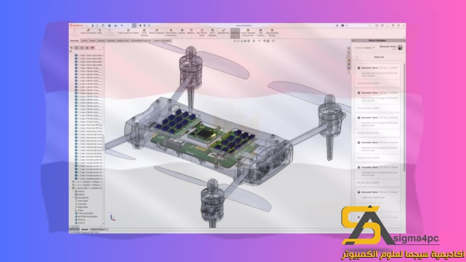Open the Exploded View dropdown arrow

tap(224, 37)
